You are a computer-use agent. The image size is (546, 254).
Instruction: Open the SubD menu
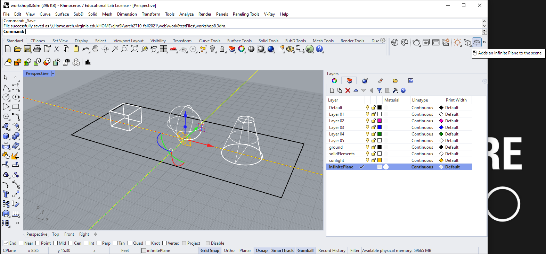[78, 14]
